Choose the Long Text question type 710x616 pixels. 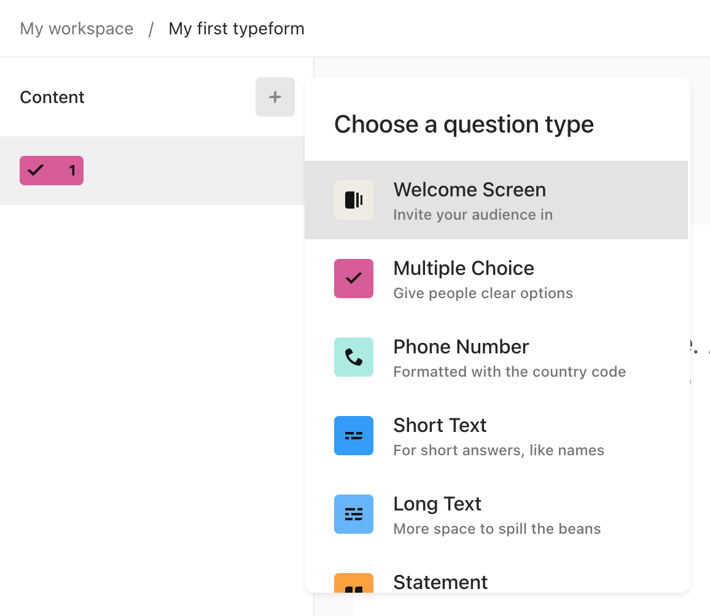click(x=496, y=514)
